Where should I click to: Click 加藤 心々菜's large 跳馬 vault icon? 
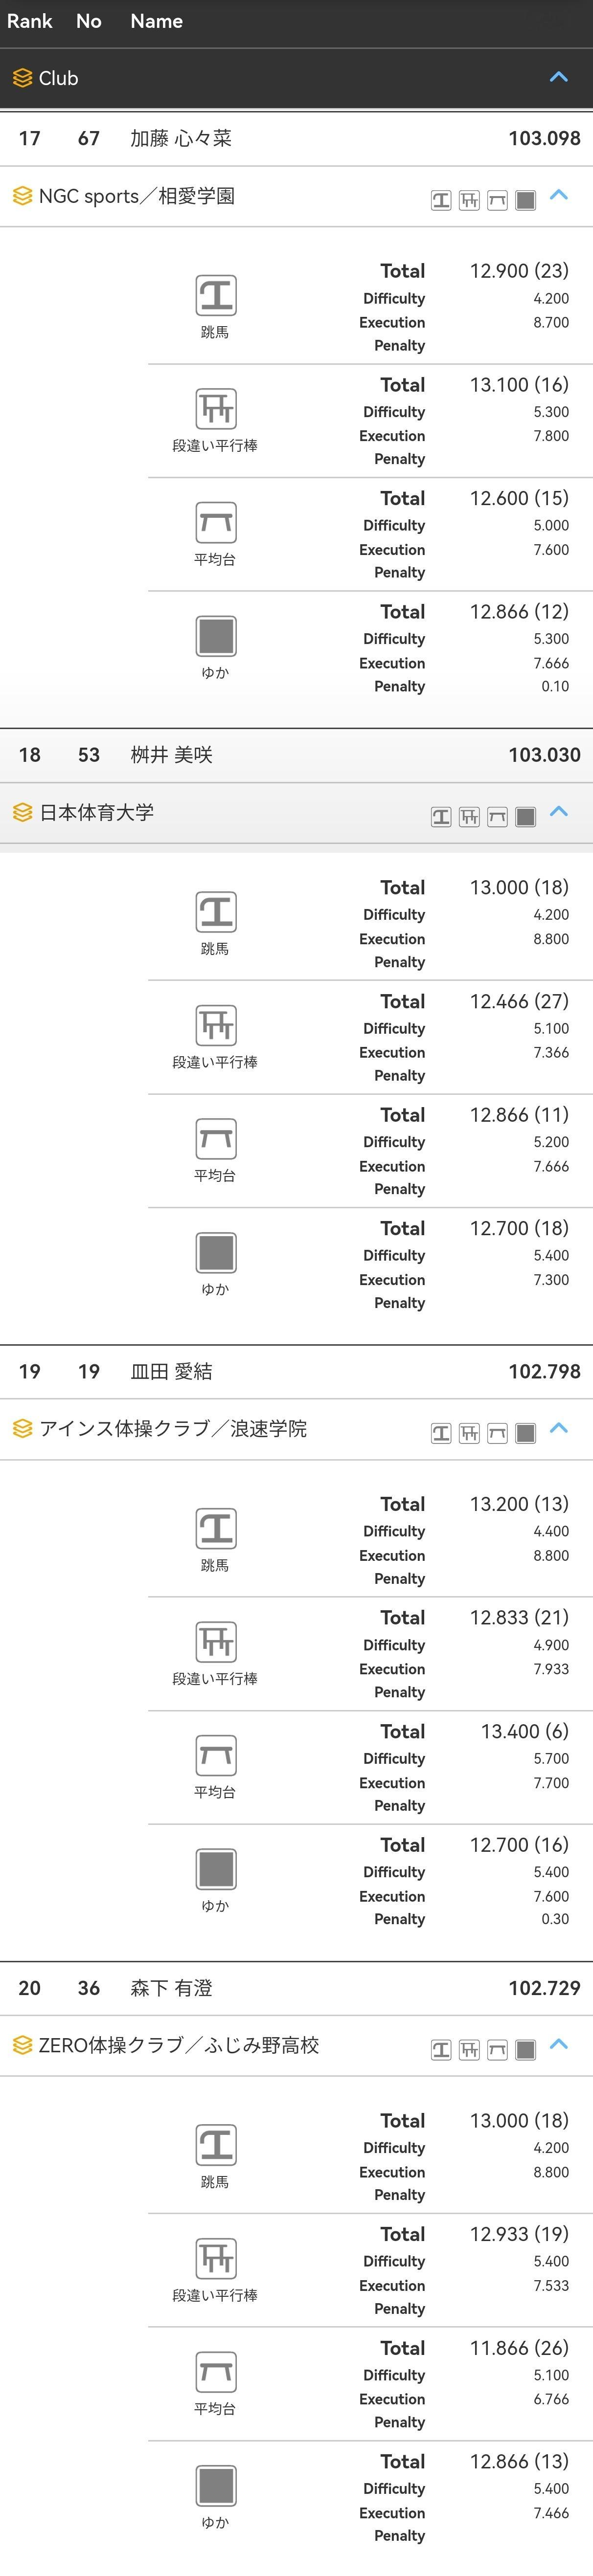[216, 295]
